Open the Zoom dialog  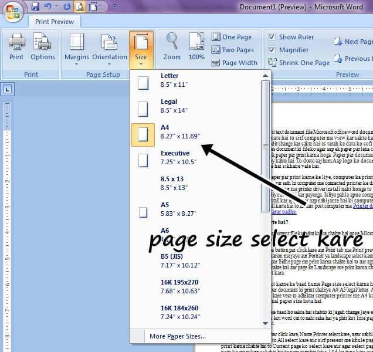point(172,46)
